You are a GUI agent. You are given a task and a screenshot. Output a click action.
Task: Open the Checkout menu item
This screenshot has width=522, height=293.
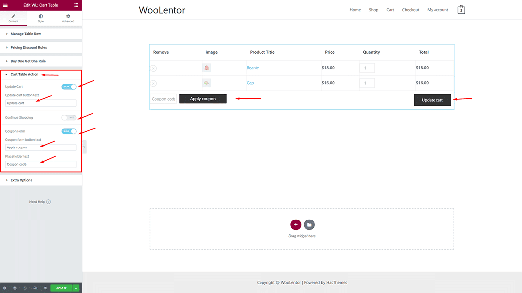[x=410, y=9]
